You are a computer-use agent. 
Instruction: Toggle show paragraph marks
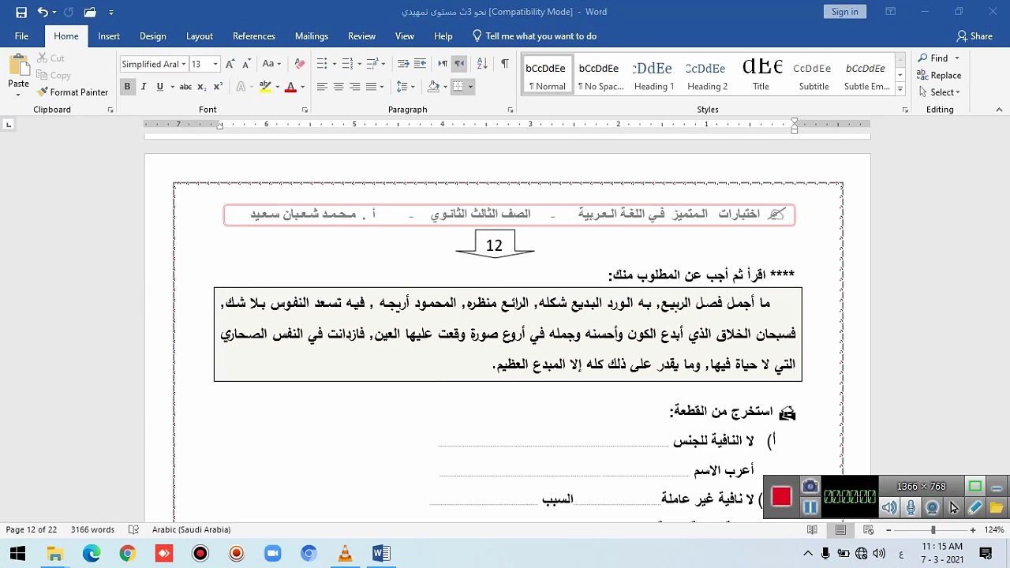tap(504, 64)
